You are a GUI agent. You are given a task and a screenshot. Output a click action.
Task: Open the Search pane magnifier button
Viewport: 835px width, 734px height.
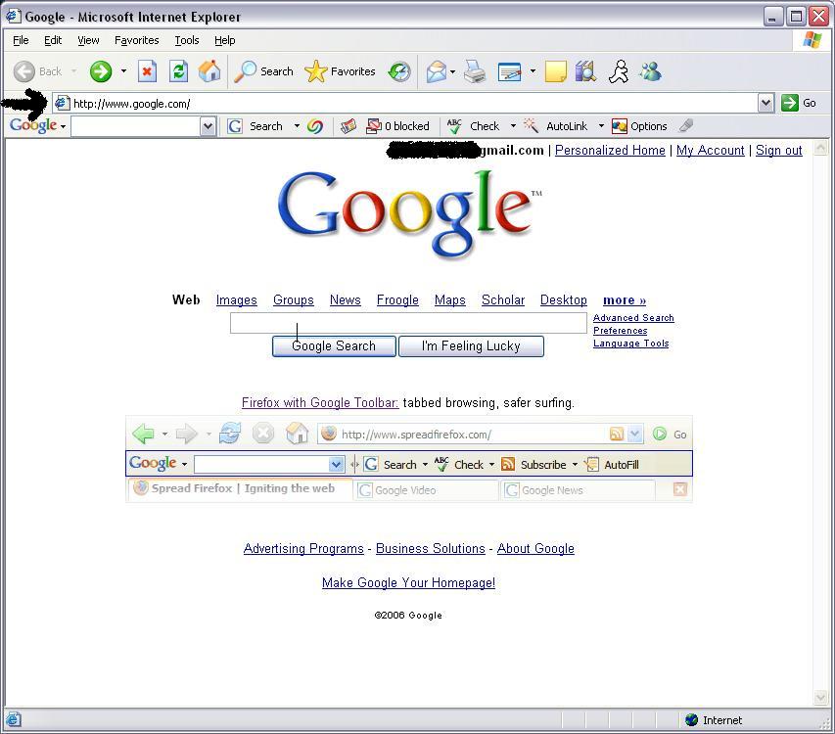[263, 71]
